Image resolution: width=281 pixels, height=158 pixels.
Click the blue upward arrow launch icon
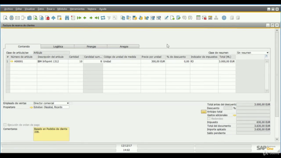[x=54, y=18]
